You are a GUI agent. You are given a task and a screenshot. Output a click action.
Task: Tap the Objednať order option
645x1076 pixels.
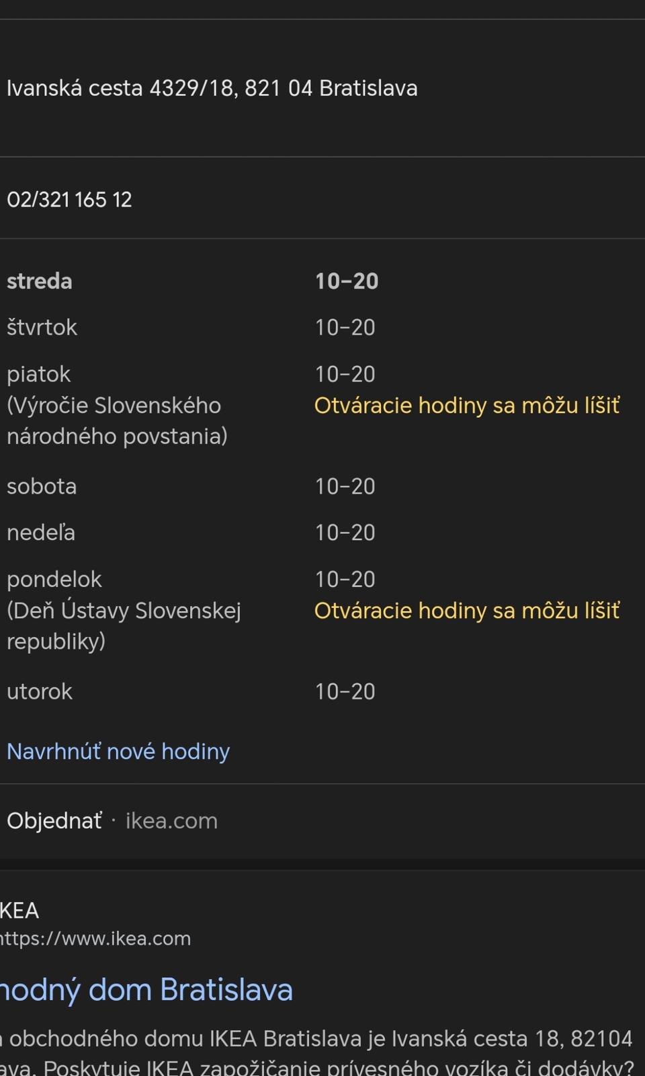pyautogui.click(x=54, y=821)
